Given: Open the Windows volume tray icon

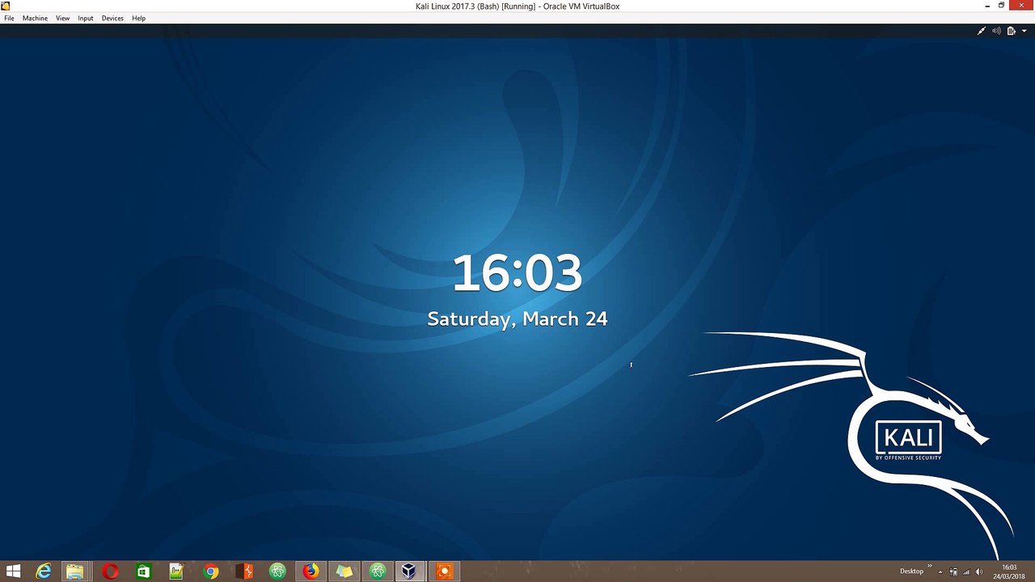Looking at the screenshot, I should (979, 572).
